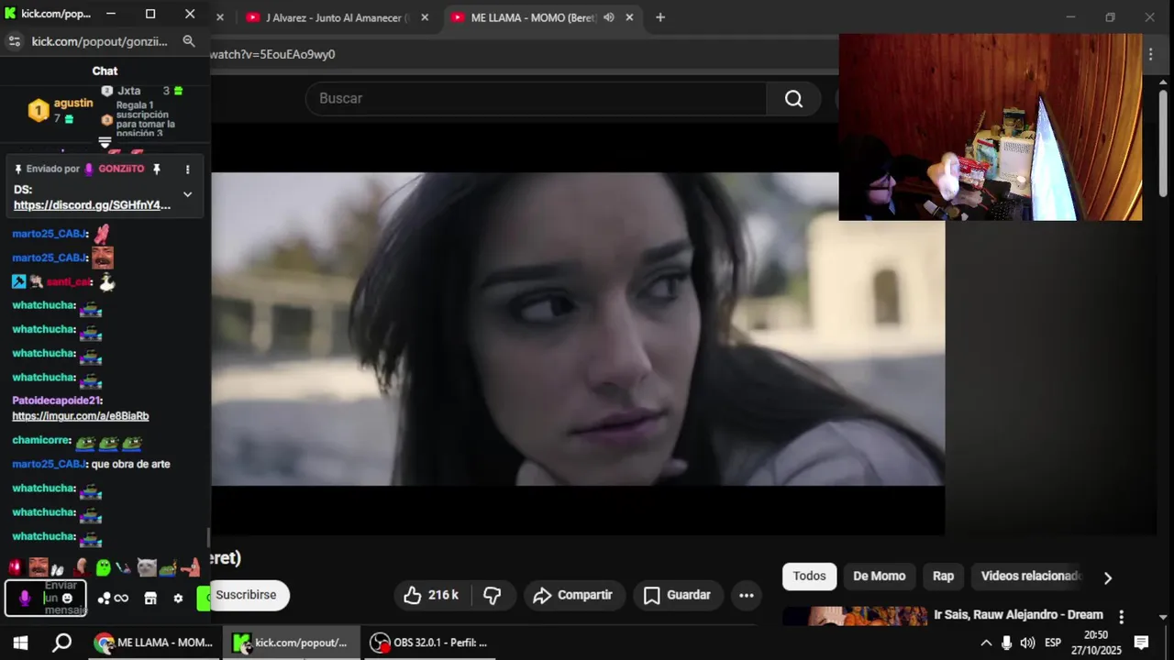Click the thumbs down dislike icon
The width and height of the screenshot is (1174, 660).
(x=493, y=595)
